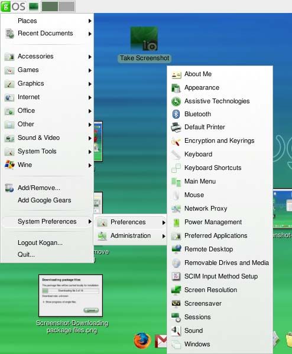Click the Remote Desktop icon
292x354 pixels.
click(x=176, y=249)
